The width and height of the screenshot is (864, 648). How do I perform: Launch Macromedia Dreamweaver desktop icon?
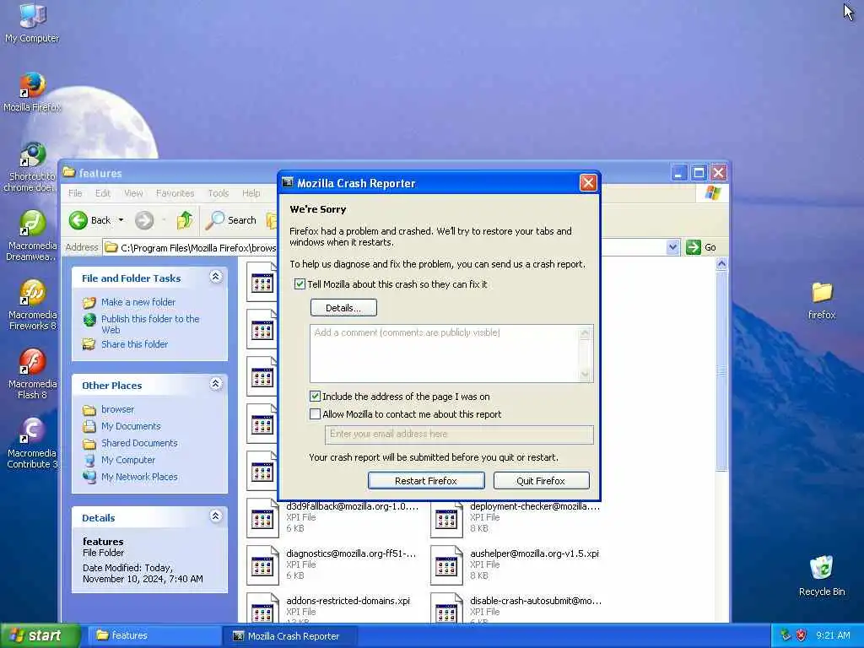click(32, 224)
